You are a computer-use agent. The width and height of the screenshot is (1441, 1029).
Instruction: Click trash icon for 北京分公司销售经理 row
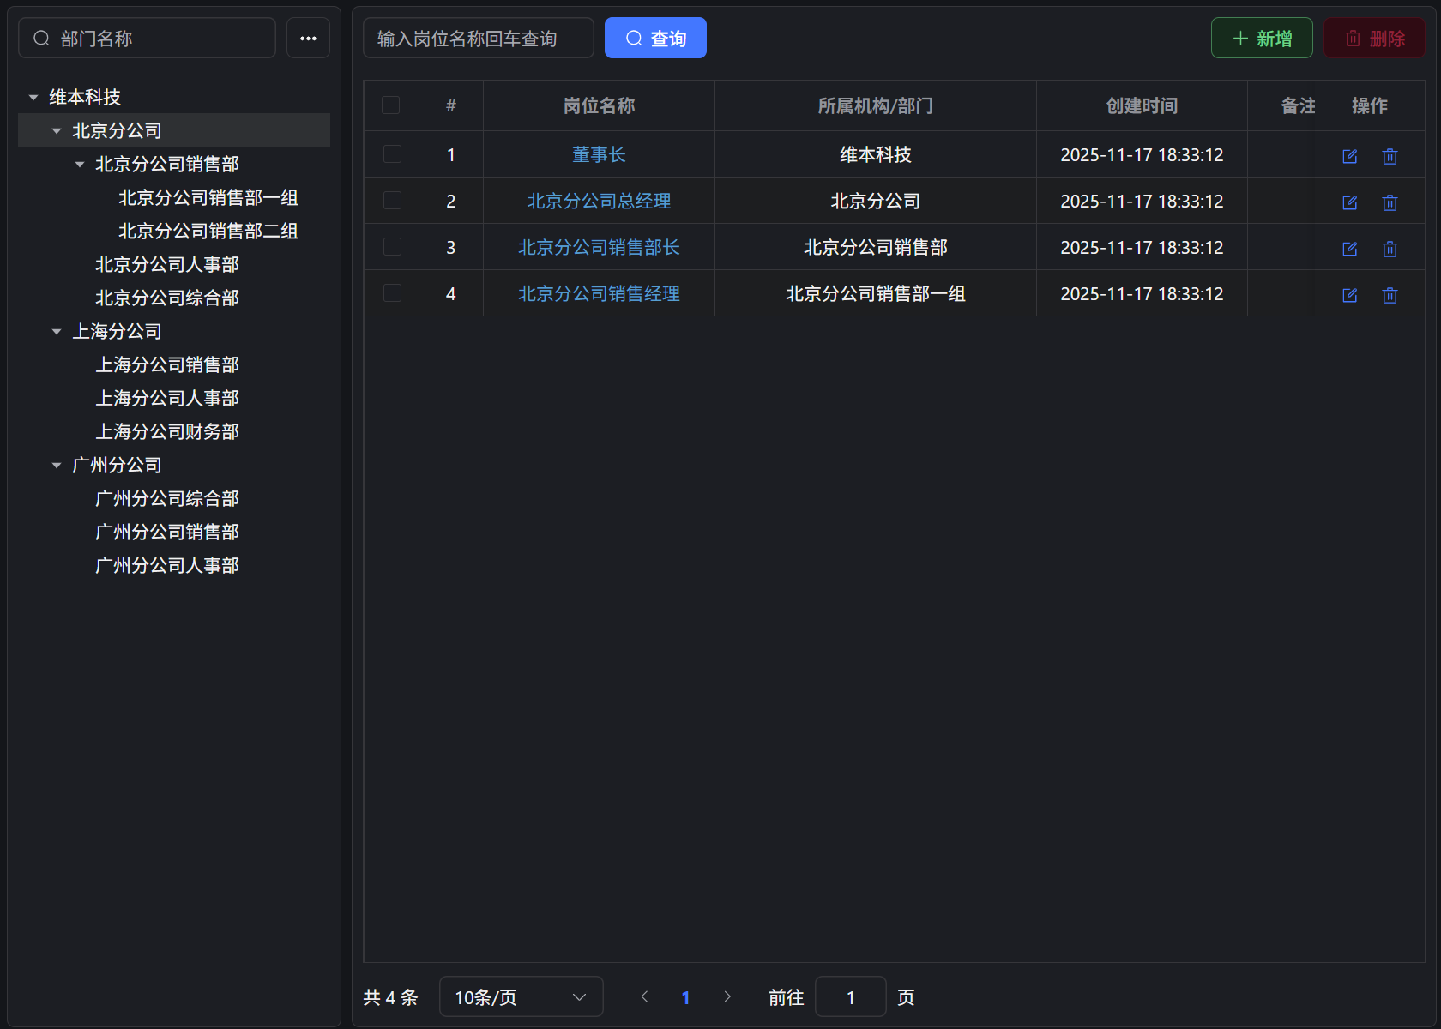tap(1390, 295)
